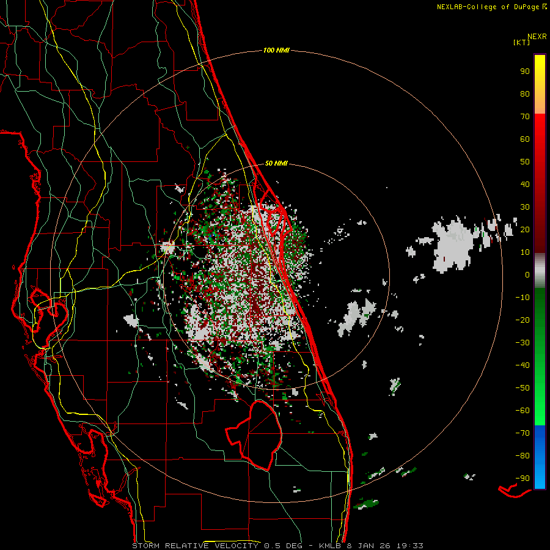Click the "8 JAN 26 19:33" timestamp

coord(386,546)
